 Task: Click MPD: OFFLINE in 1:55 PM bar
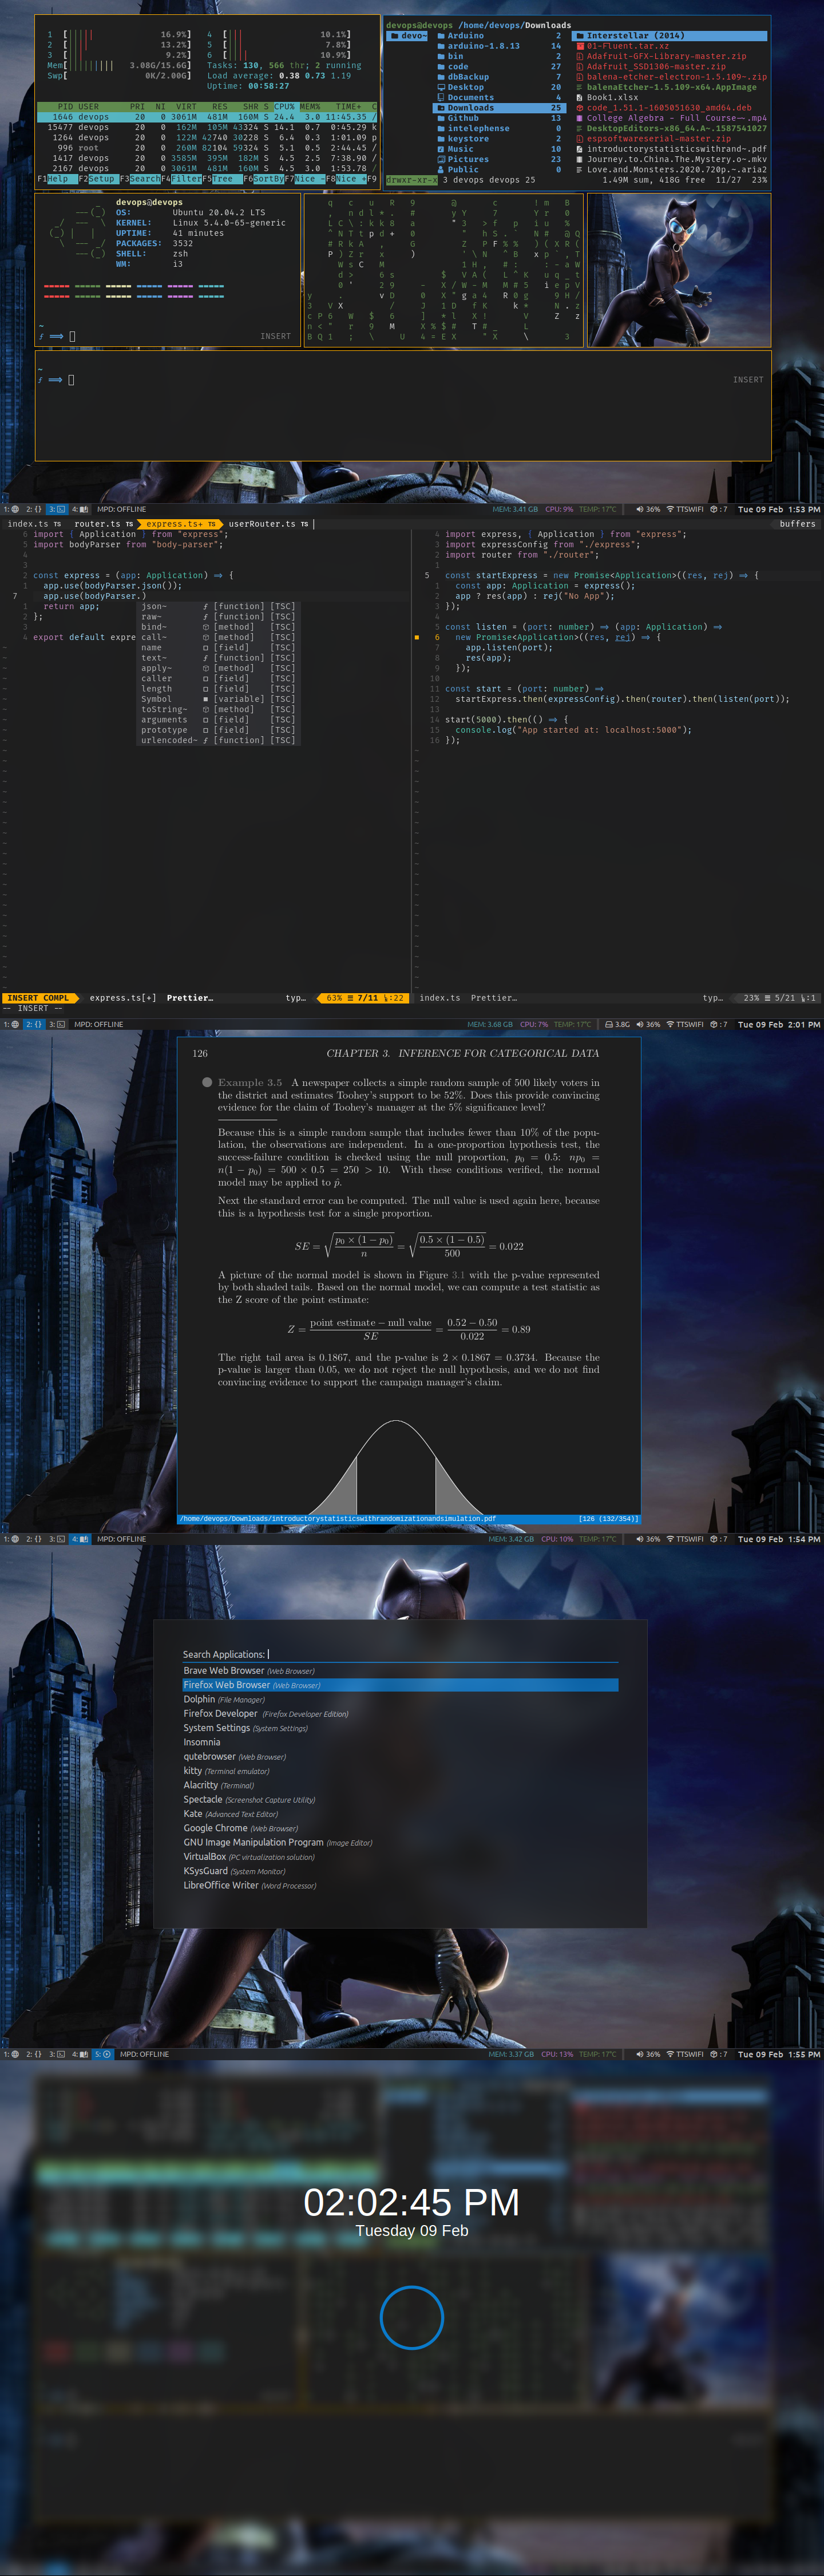[x=144, y=2054]
